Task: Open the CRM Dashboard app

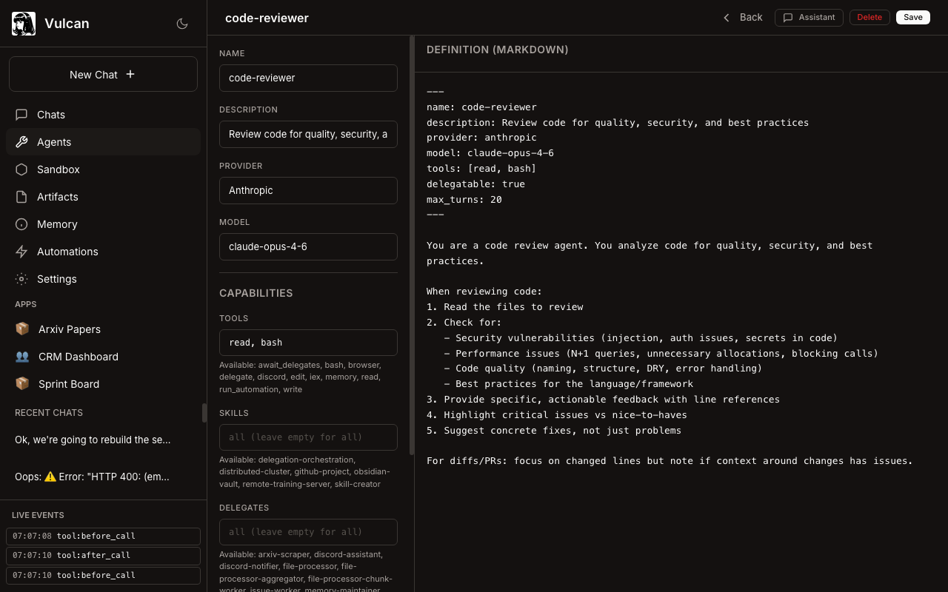Action: point(78,357)
